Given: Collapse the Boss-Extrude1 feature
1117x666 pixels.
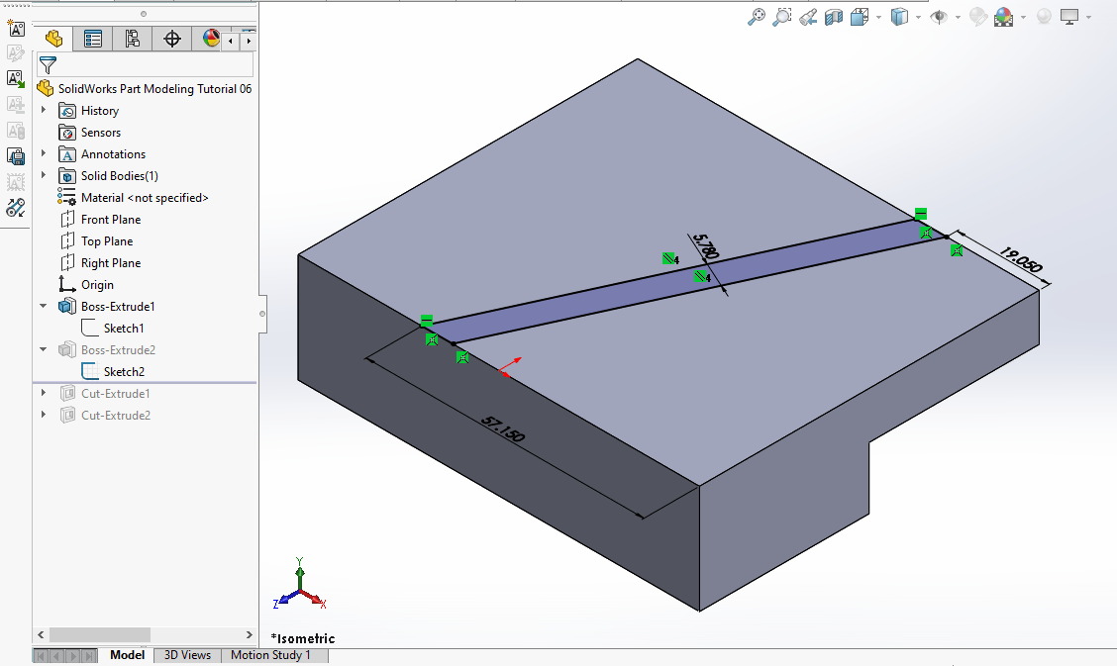Looking at the screenshot, I should point(44,306).
